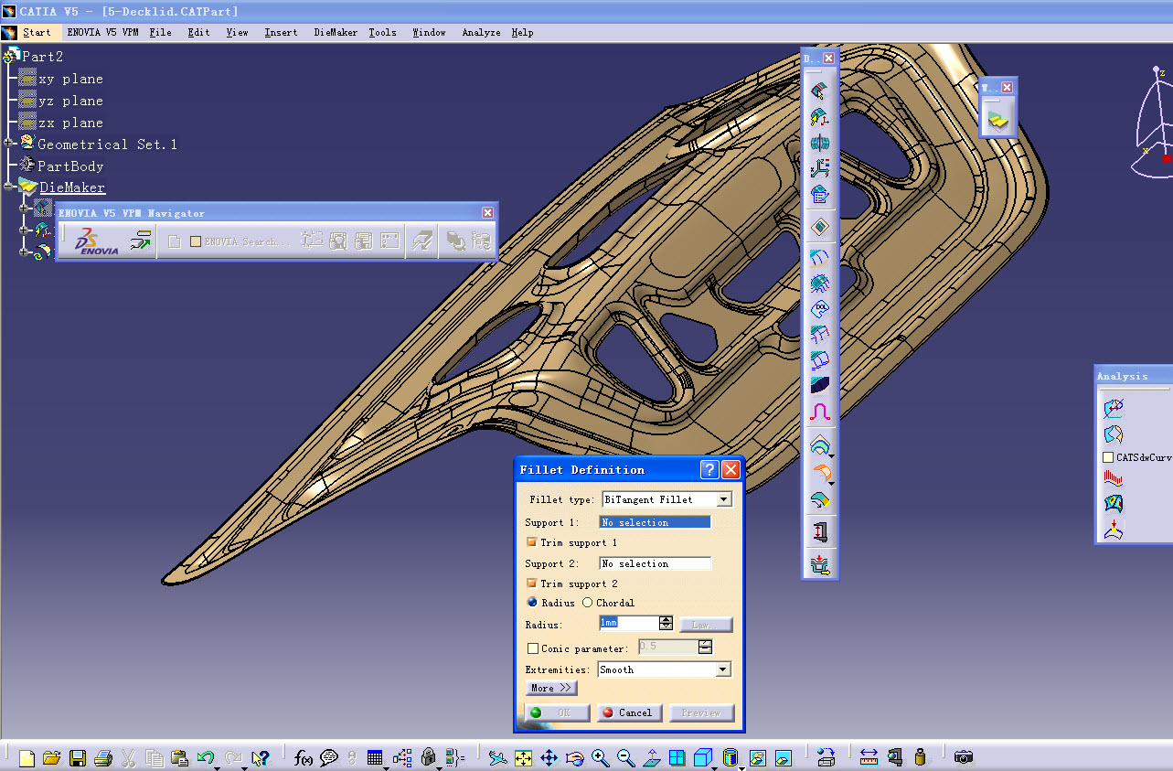Open the Formula f(x) tool
Viewport: 1173px width, 771px height.
(304, 757)
